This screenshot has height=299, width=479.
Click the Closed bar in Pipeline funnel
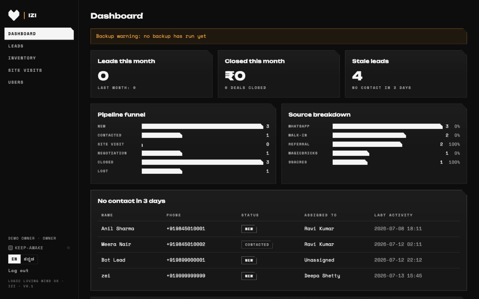point(202,162)
